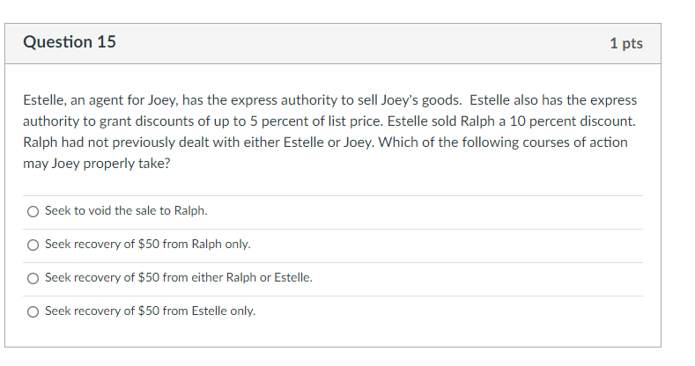Click the word 'Ralph' in first answer option
Image resolution: width=695 pixels, height=366 pixels.
[190, 210]
